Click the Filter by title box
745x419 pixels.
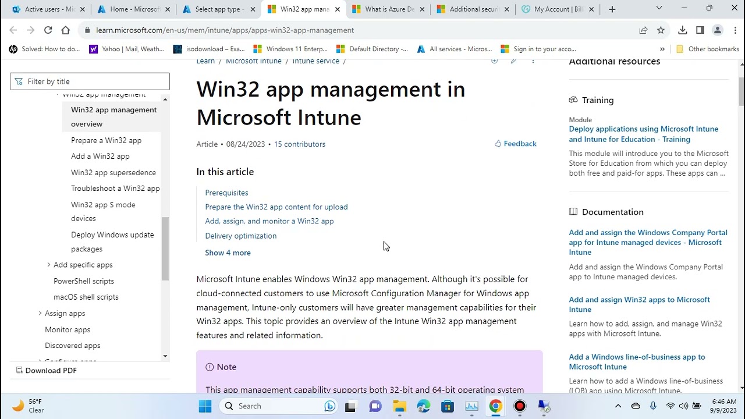(90, 81)
